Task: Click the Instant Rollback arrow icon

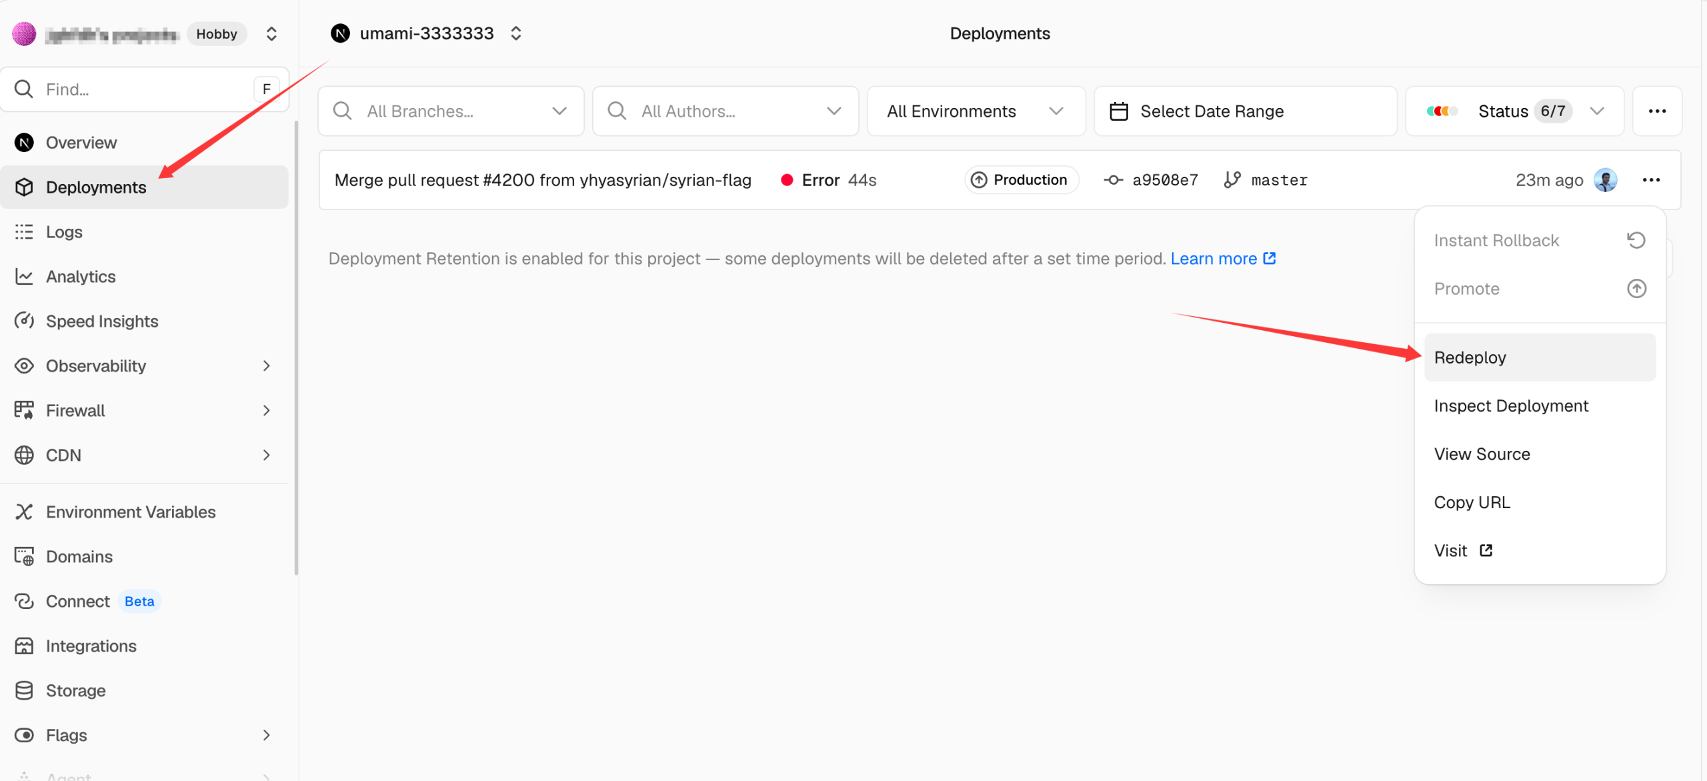Action: tap(1636, 240)
